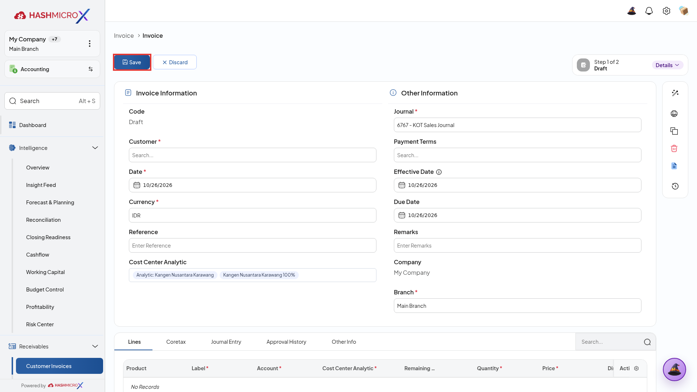The width and height of the screenshot is (697, 392).
Task: Click the blue document icon
Action: coord(674,166)
